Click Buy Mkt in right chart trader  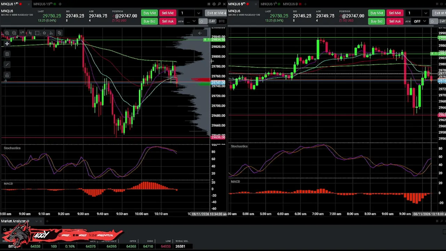[x=377, y=13]
